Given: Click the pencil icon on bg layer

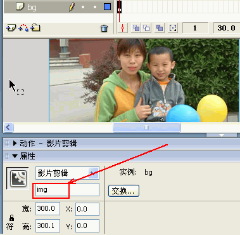Looking at the screenshot, I should tap(72, 7).
